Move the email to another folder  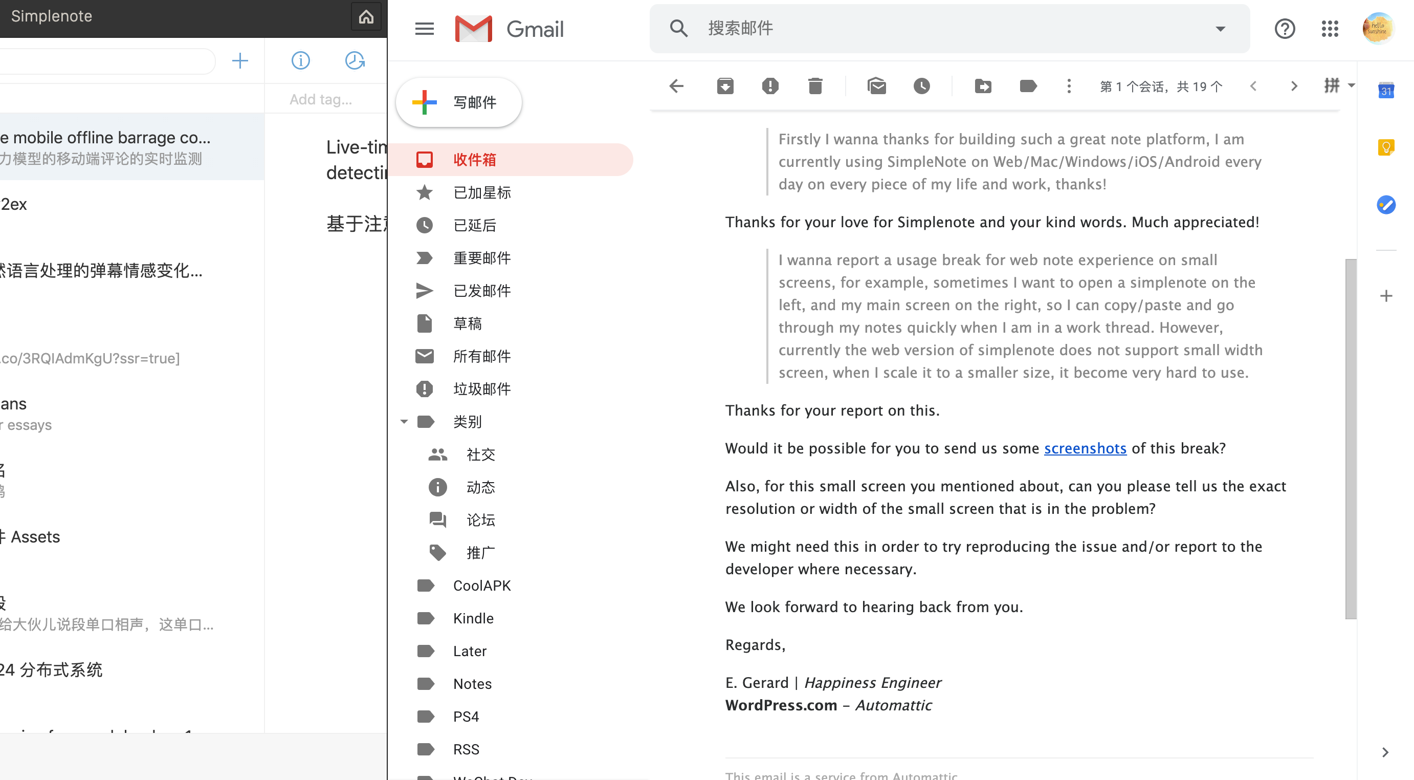click(983, 86)
